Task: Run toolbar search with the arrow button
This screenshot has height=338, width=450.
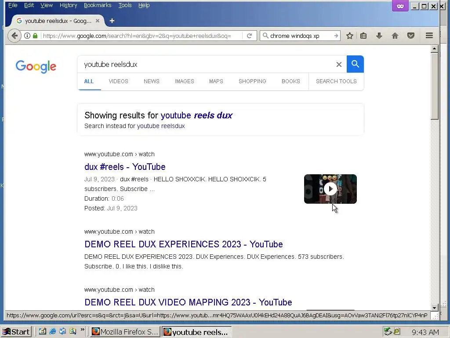Action: click(x=336, y=36)
